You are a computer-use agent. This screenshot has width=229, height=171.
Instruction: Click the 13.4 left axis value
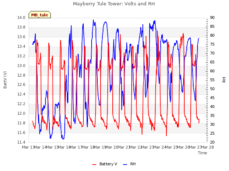click(21, 46)
